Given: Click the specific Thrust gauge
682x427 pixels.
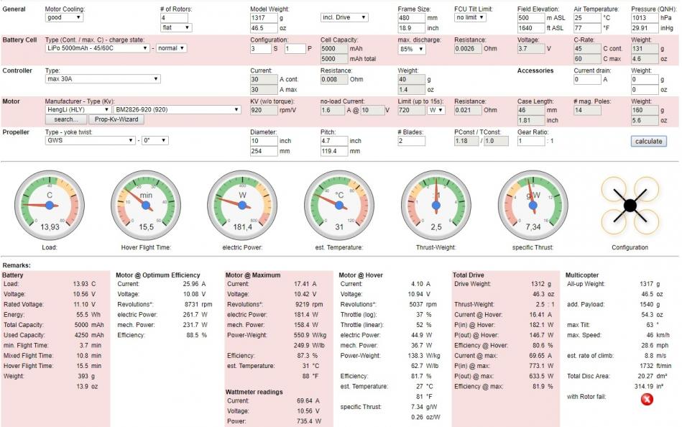Looking at the screenshot, I should click(533, 206).
